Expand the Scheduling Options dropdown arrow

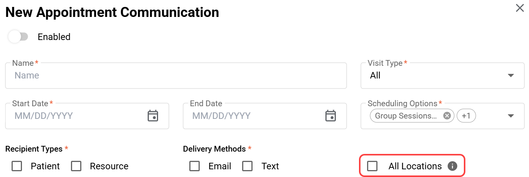(x=511, y=116)
